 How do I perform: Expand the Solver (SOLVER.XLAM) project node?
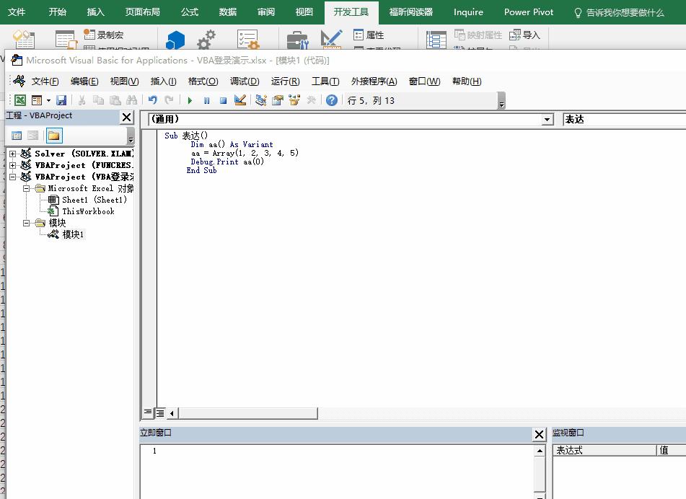tap(13, 154)
